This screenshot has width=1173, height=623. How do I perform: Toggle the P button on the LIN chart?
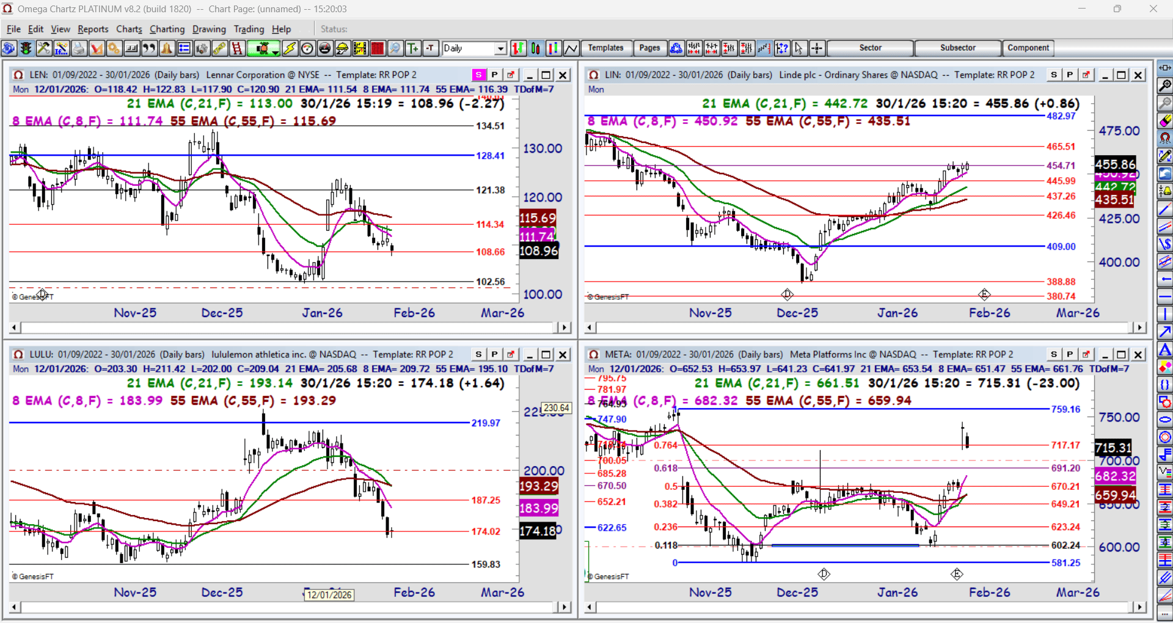point(1070,75)
